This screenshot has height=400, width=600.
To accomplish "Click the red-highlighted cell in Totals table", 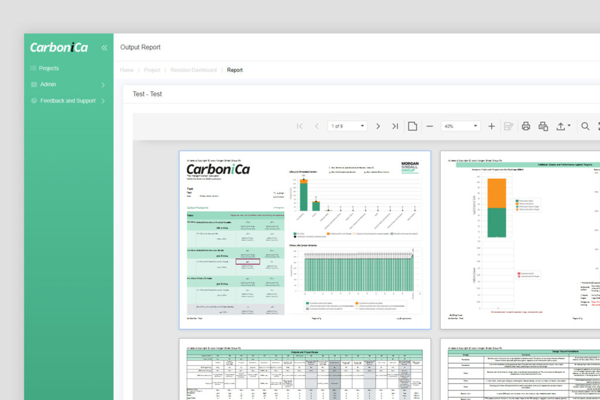I will (248, 262).
